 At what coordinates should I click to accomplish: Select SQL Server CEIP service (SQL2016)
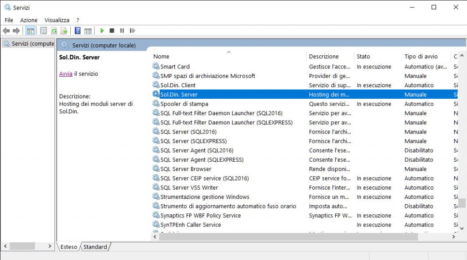(205, 178)
